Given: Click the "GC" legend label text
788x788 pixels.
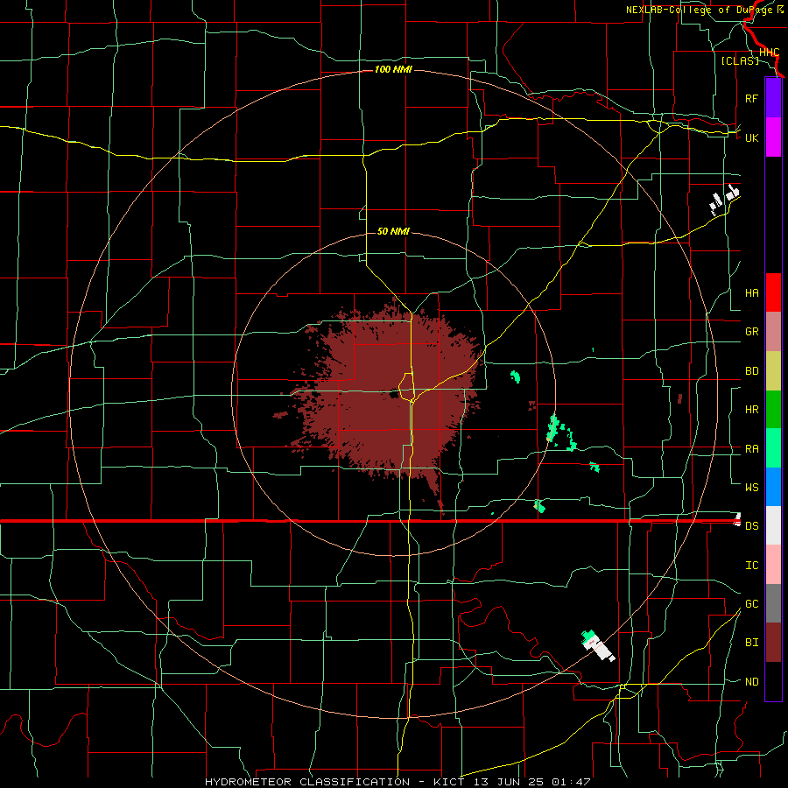Looking at the screenshot, I should click(751, 604).
